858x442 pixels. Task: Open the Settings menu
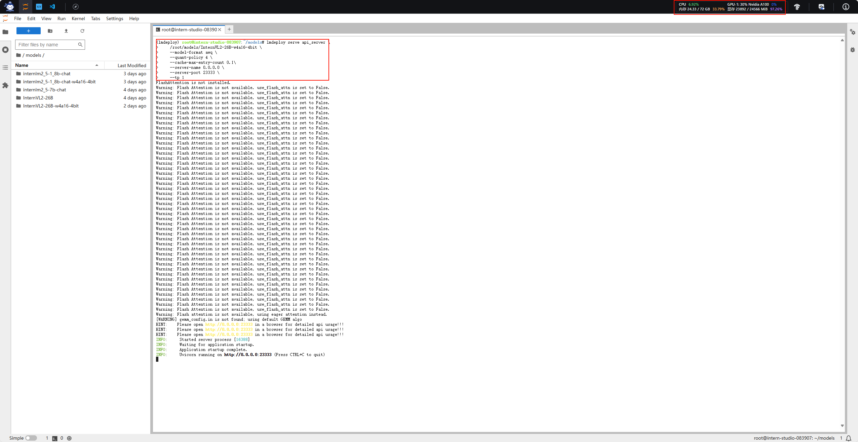[x=114, y=18]
